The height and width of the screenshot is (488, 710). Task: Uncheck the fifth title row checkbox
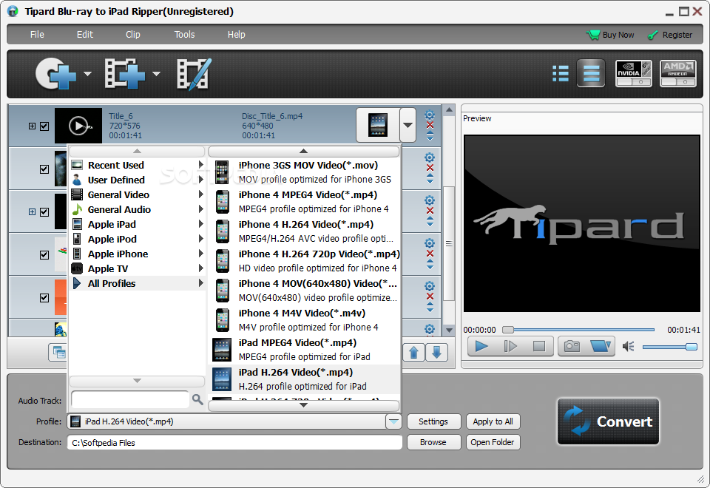44,298
